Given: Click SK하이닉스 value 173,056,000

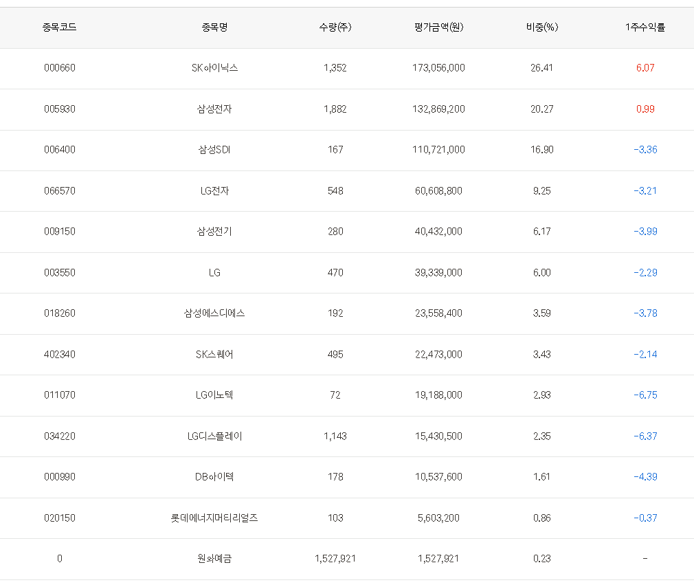Looking at the screenshot, I should 438,68.
